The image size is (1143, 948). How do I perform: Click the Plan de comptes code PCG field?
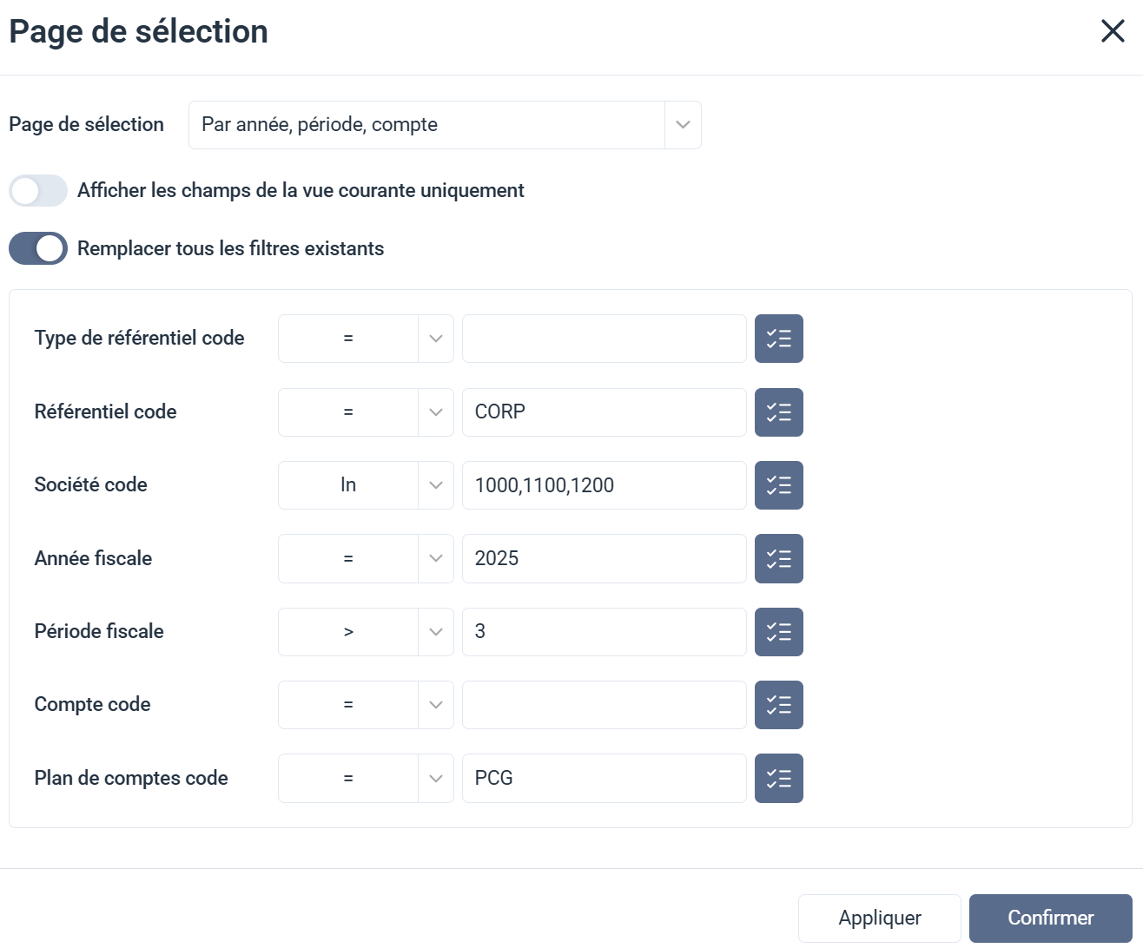click(x=604, y=779)
